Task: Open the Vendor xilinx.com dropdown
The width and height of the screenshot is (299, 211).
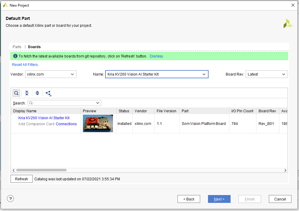Action: (51, 74)
